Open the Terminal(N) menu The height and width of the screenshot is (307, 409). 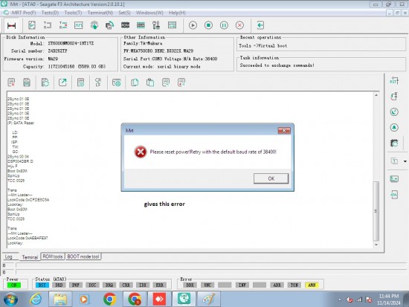100,13
